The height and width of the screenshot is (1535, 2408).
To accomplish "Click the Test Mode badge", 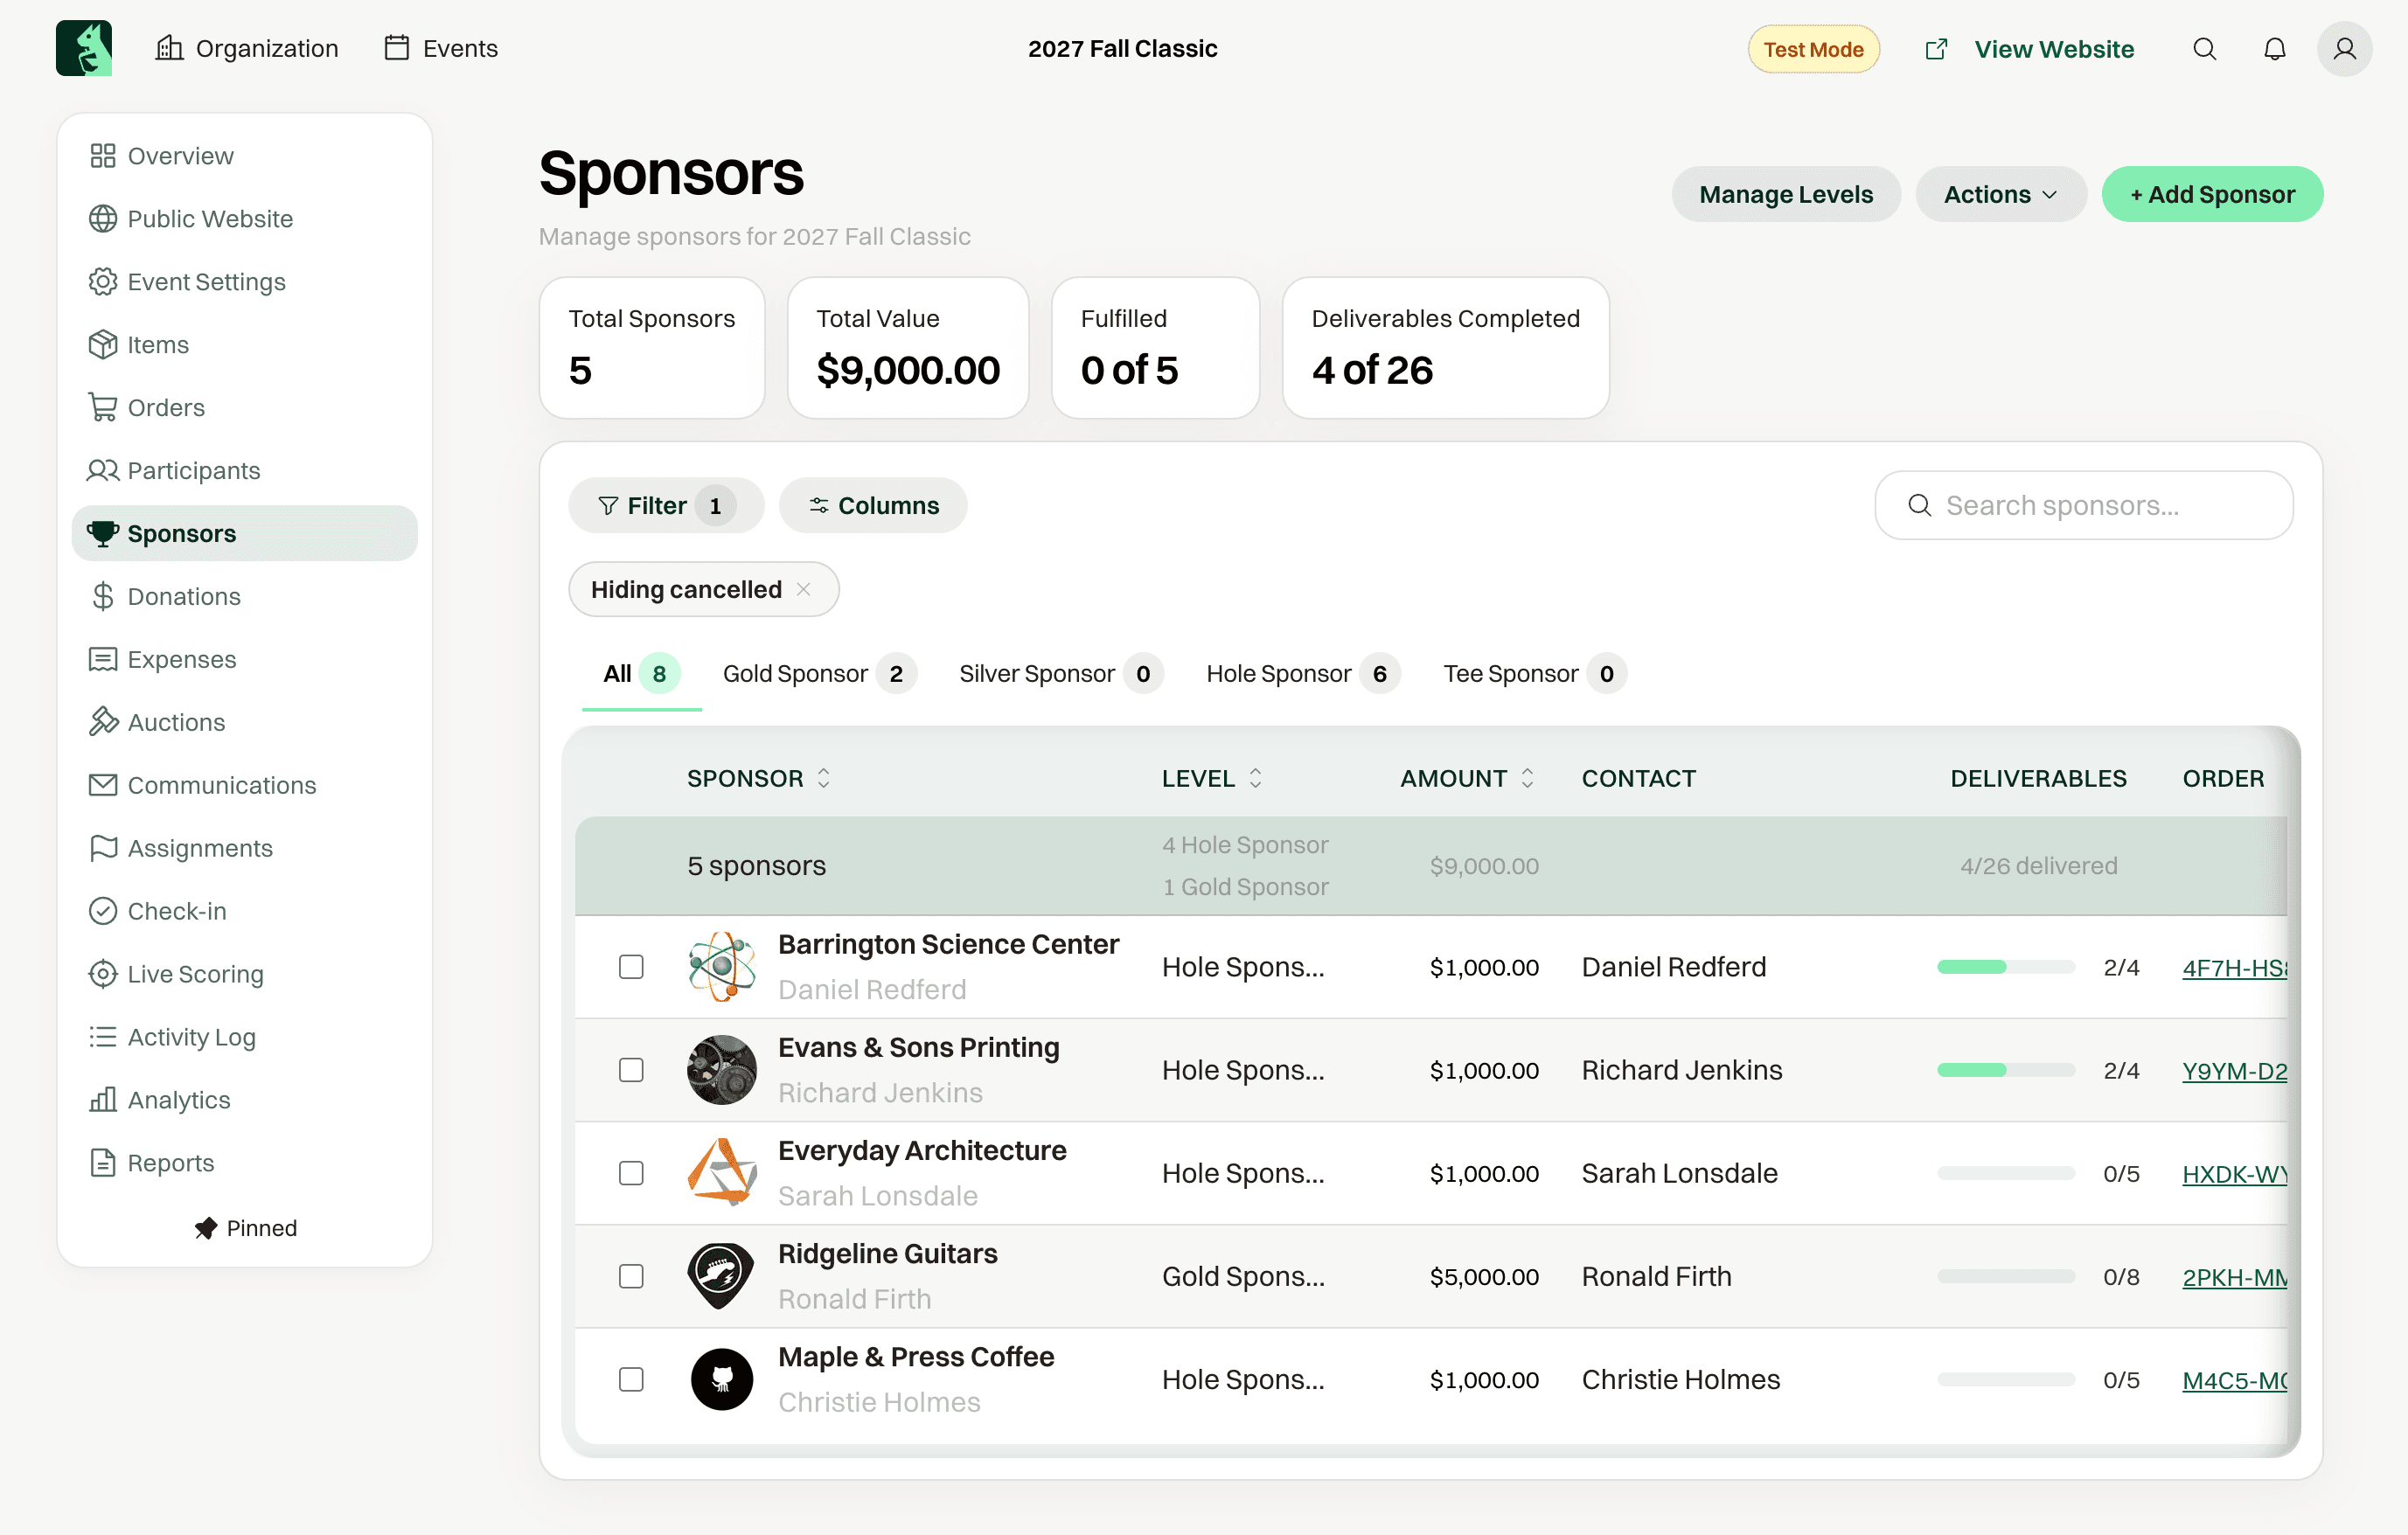I will (x=1813, y=49).
